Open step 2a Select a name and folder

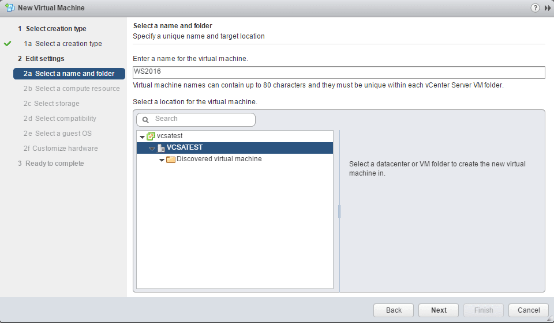(74, 74)
